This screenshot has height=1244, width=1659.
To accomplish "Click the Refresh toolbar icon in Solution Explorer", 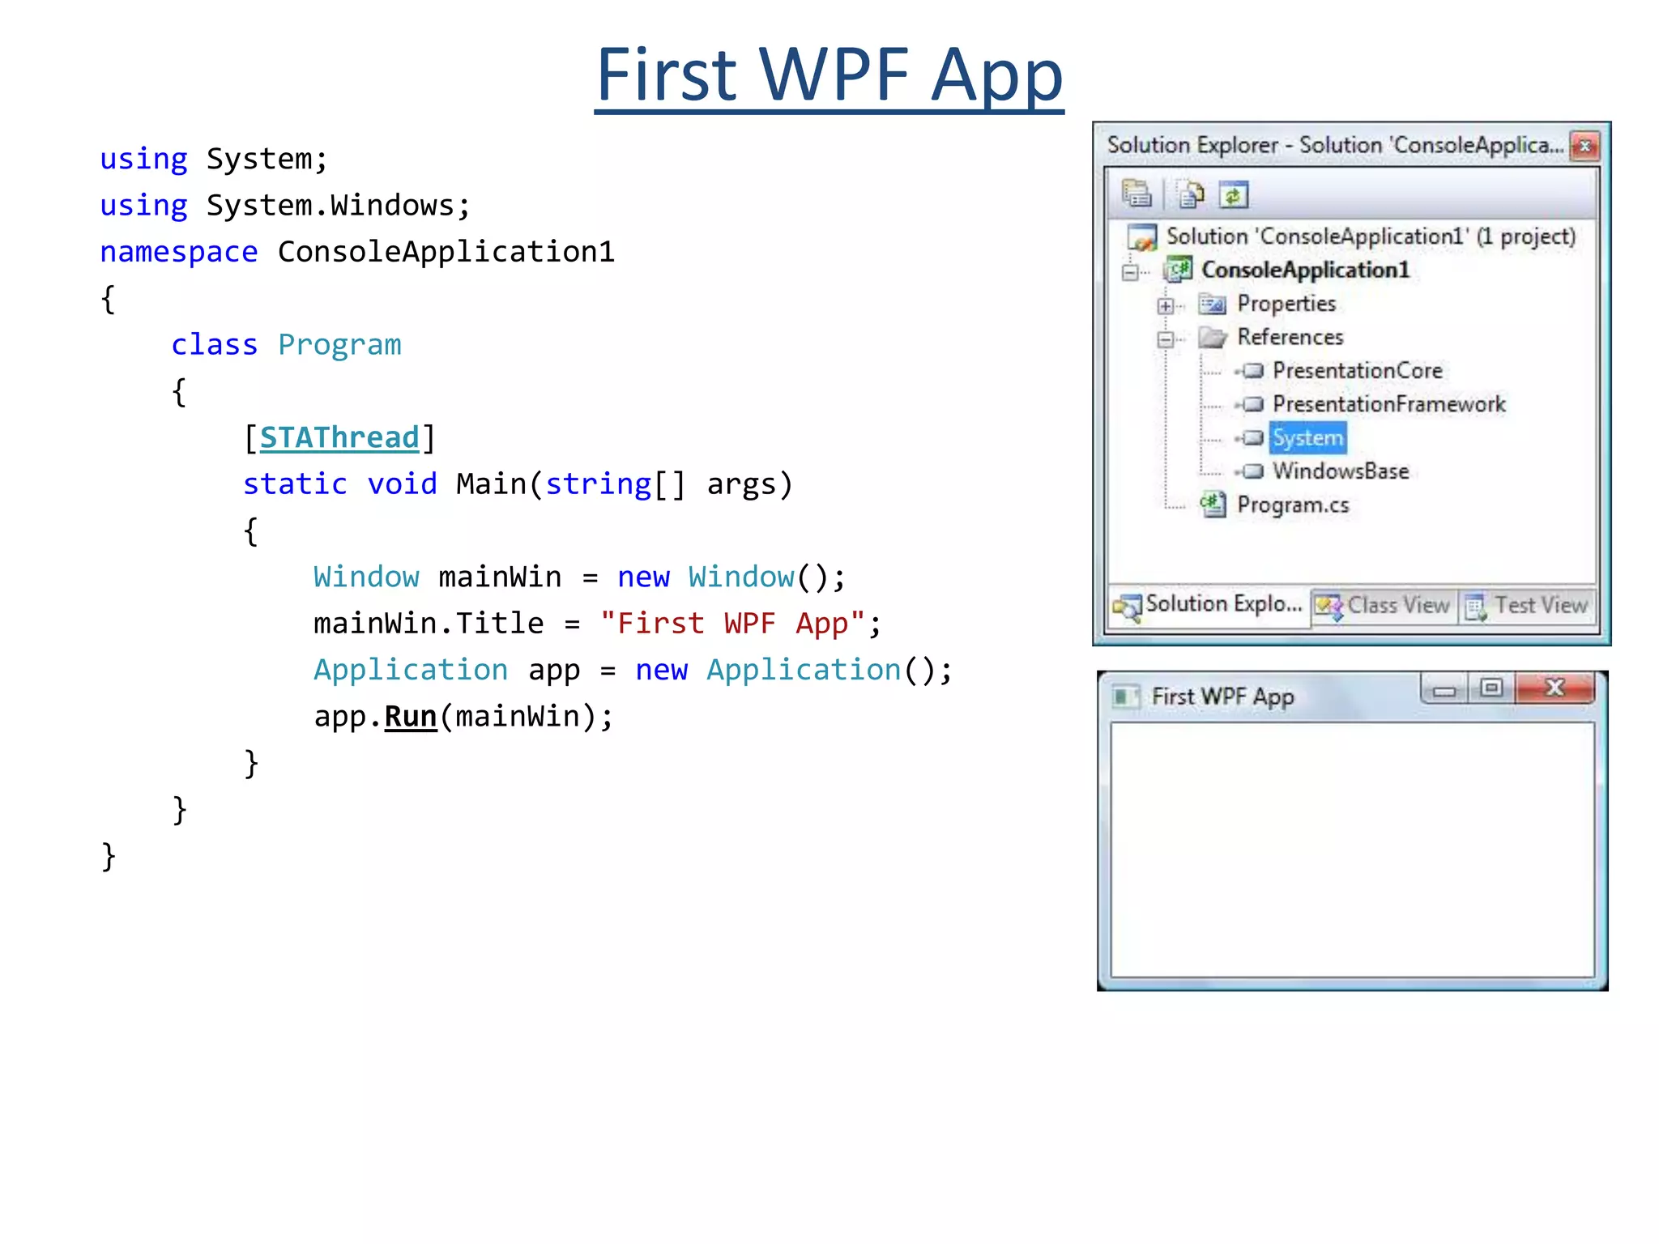I will tap(1233, 194).
